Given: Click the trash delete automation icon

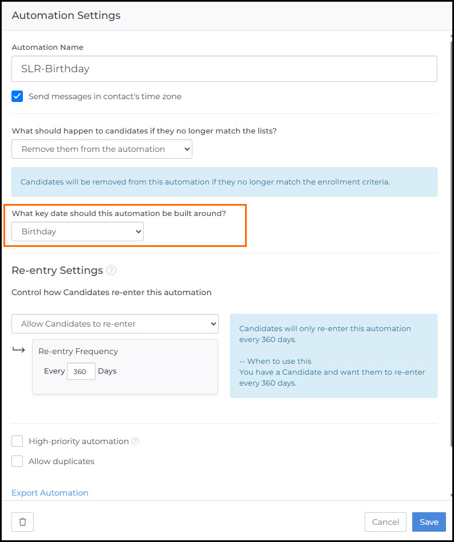Looking at the screenshot, I should [22, 522].
